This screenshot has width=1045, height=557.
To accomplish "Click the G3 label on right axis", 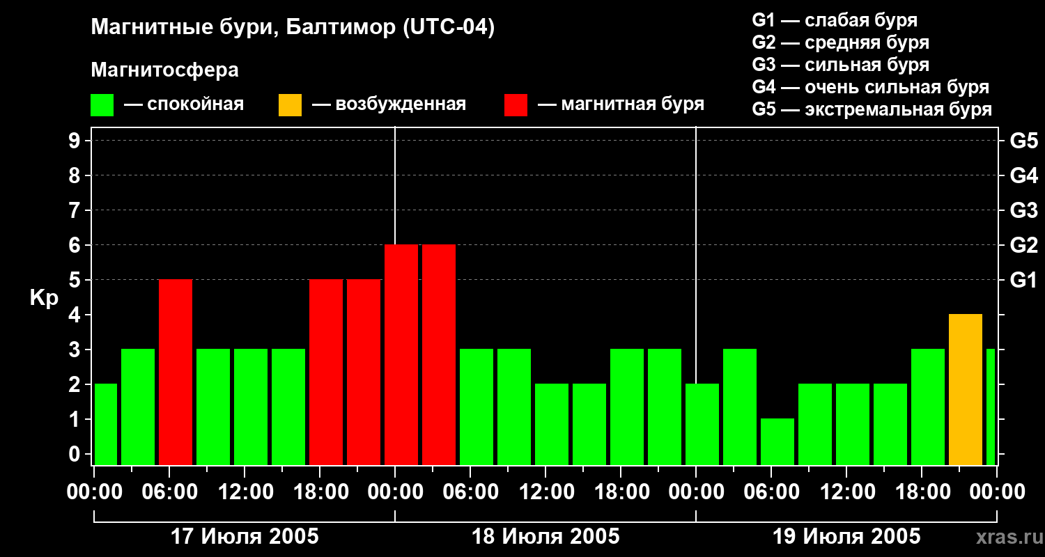I will tap(1023, 210).
